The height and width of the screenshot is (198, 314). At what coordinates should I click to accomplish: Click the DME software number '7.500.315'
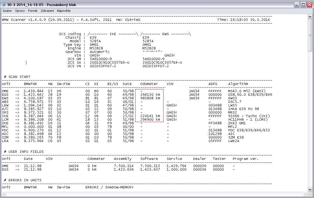tap(150, 166)
